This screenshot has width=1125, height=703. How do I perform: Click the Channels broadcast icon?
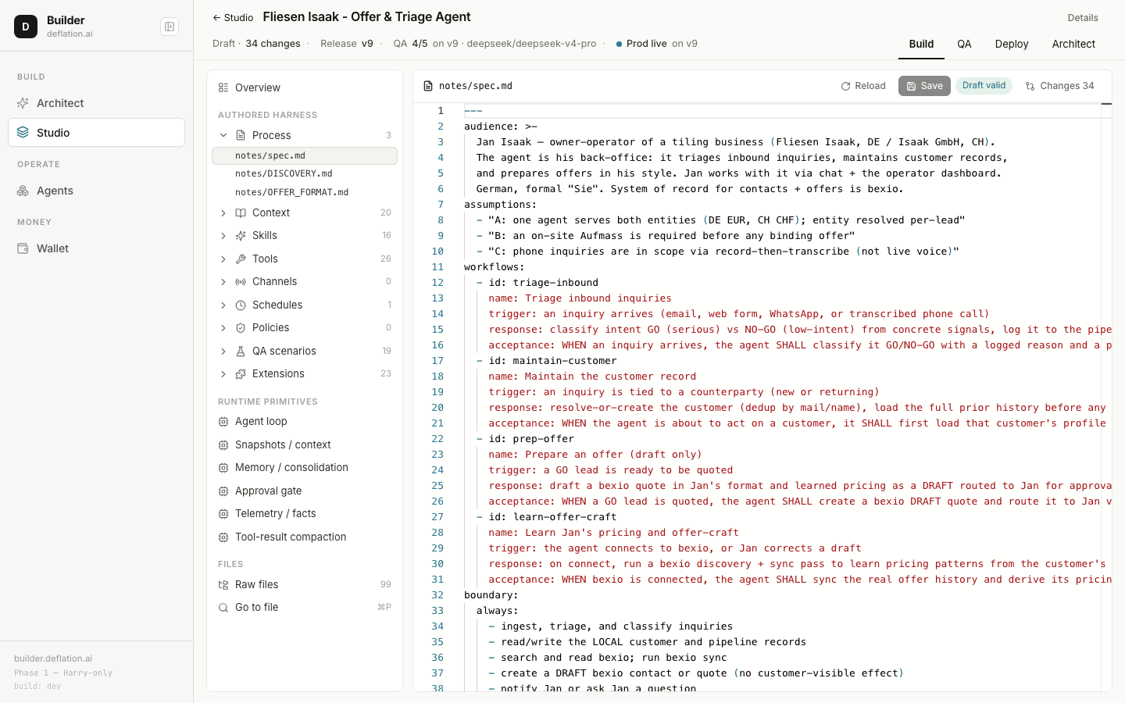241,281
